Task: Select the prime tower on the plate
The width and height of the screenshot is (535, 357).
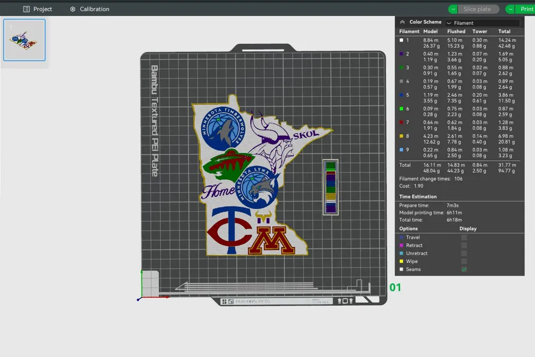Action: [x=331, y=187]
